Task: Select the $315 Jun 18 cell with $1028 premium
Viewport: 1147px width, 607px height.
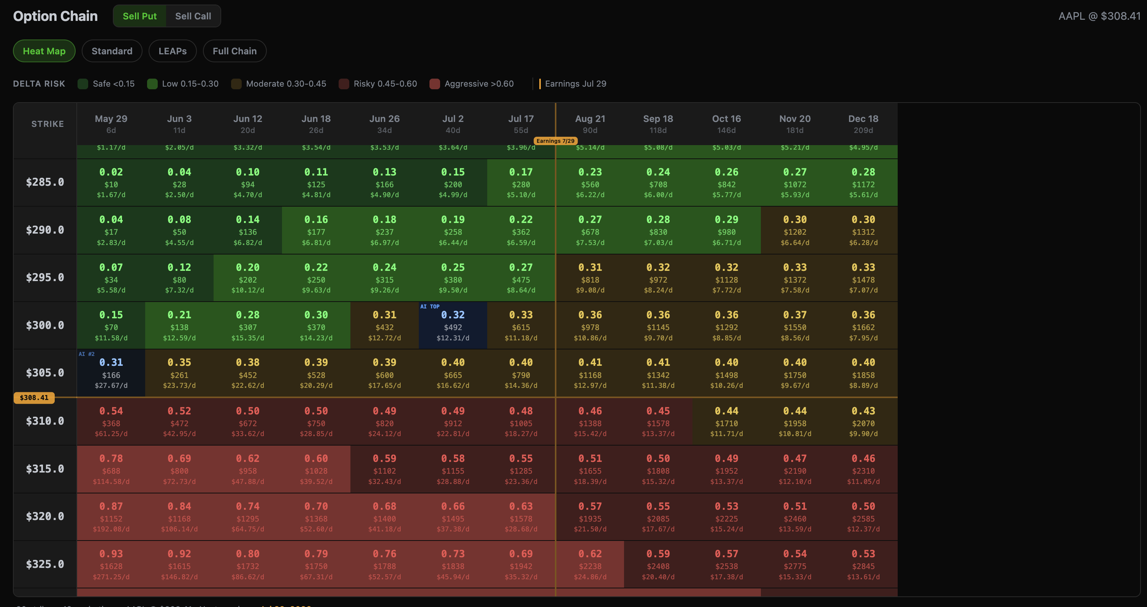Action: click(316, 469)
